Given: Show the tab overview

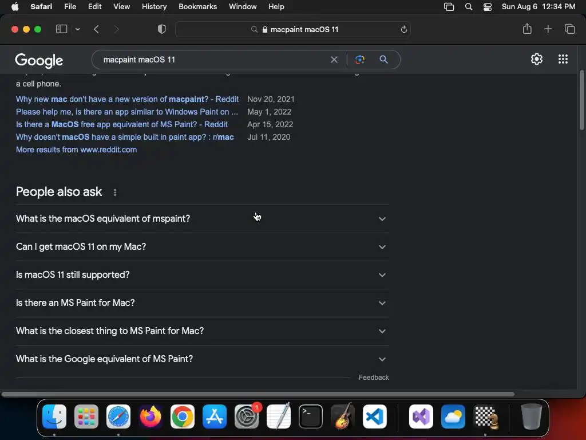Looking at the screenshot, I should pyautogui.click(x=569, y=29).
